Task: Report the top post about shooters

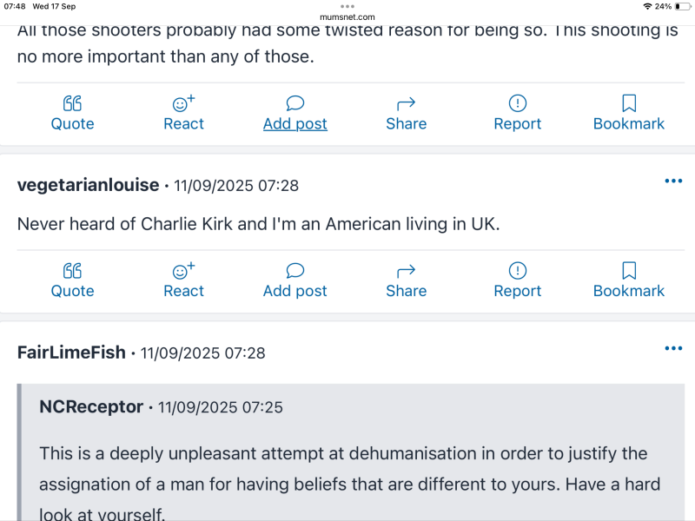Action: coord(518,114)
